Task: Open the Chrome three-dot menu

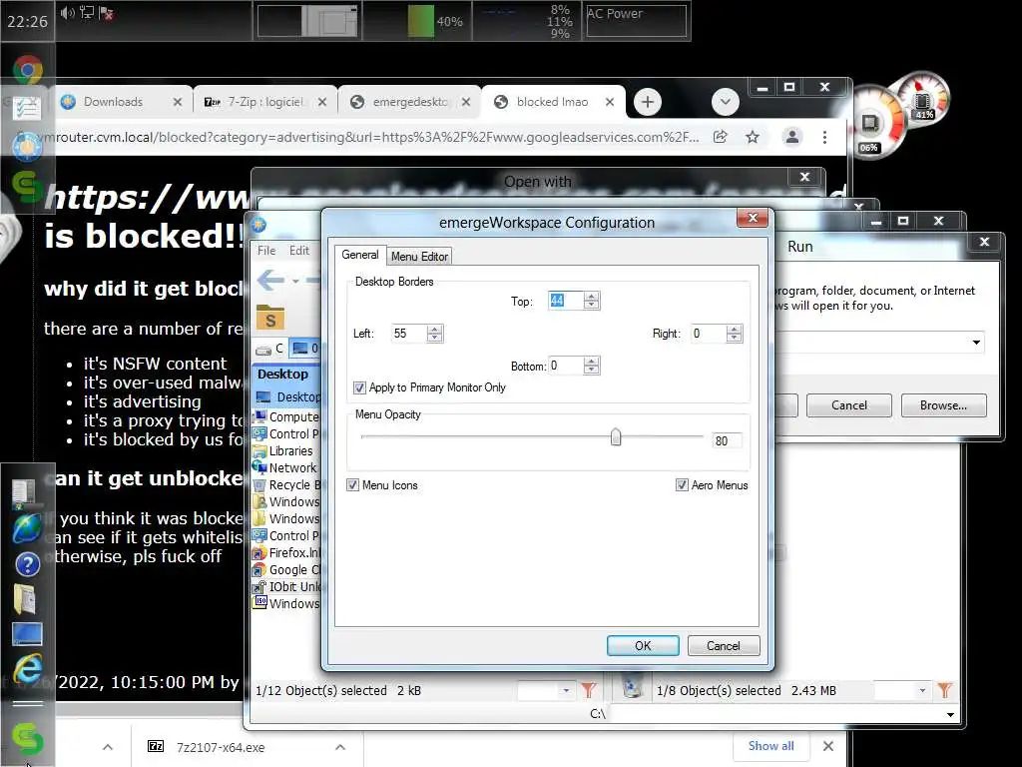Action: coord(824,137)
